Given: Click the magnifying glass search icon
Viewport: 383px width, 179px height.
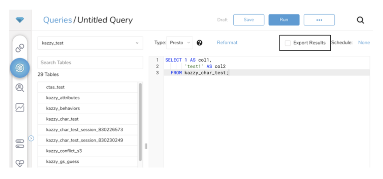Looking at the screenshot, I should click(x=360, y=20).
